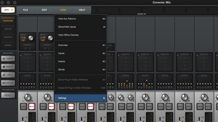The height and width of the screenshot is (122, 218).
Task: Select the OVERVIEW sidebar view
Action: pos(8,21)
